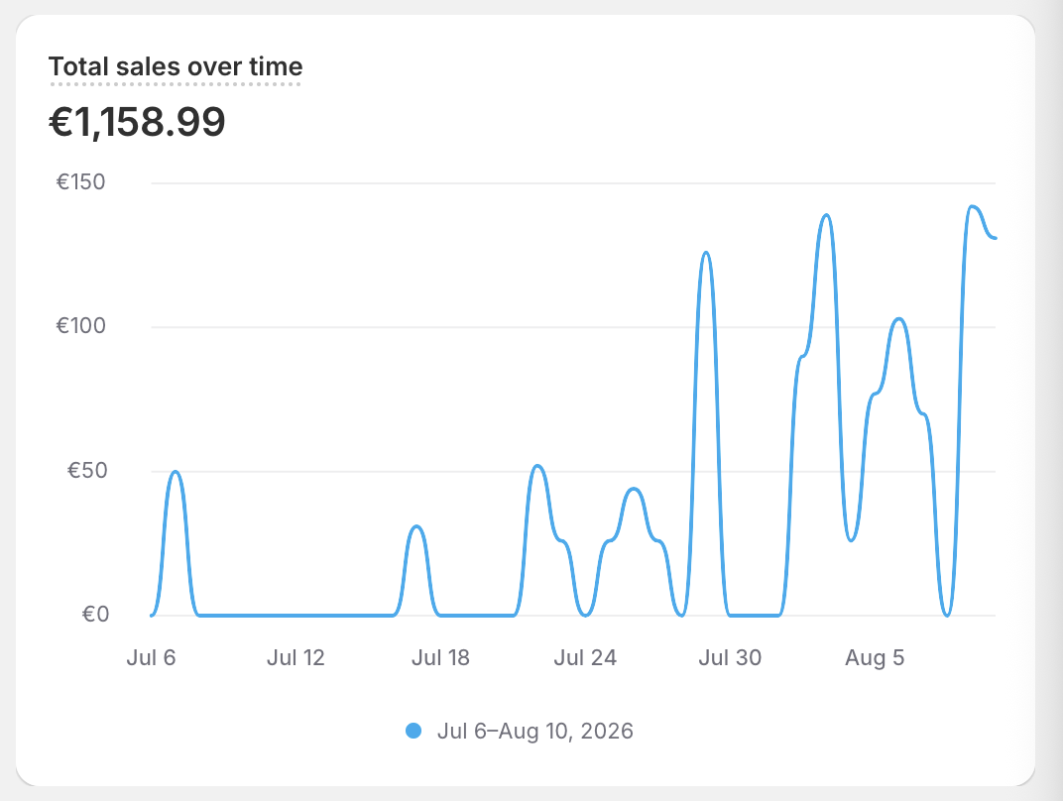Click the Aug 5 x-axis label

pyautogui.click(x=875, y=657)
